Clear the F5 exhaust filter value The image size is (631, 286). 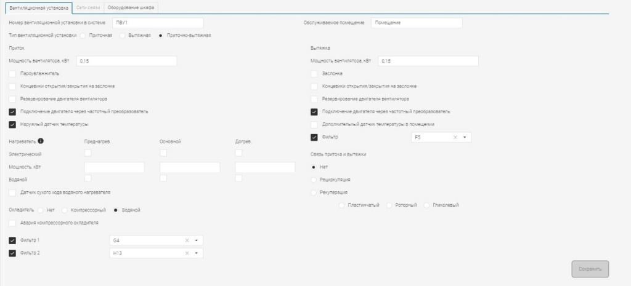click(x=455, y=137)
